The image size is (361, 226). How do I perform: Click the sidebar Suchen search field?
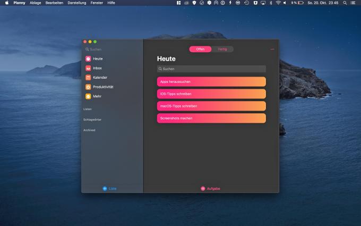click(x=112, y=49)
